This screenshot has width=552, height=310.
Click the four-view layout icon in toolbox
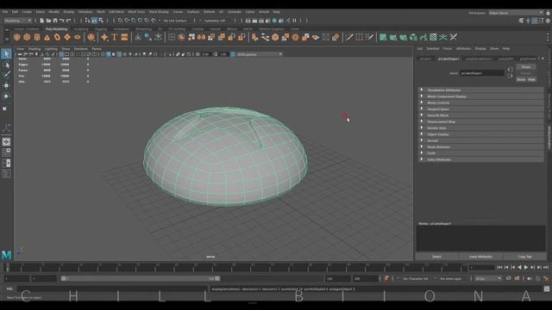[x=6, y=152]
